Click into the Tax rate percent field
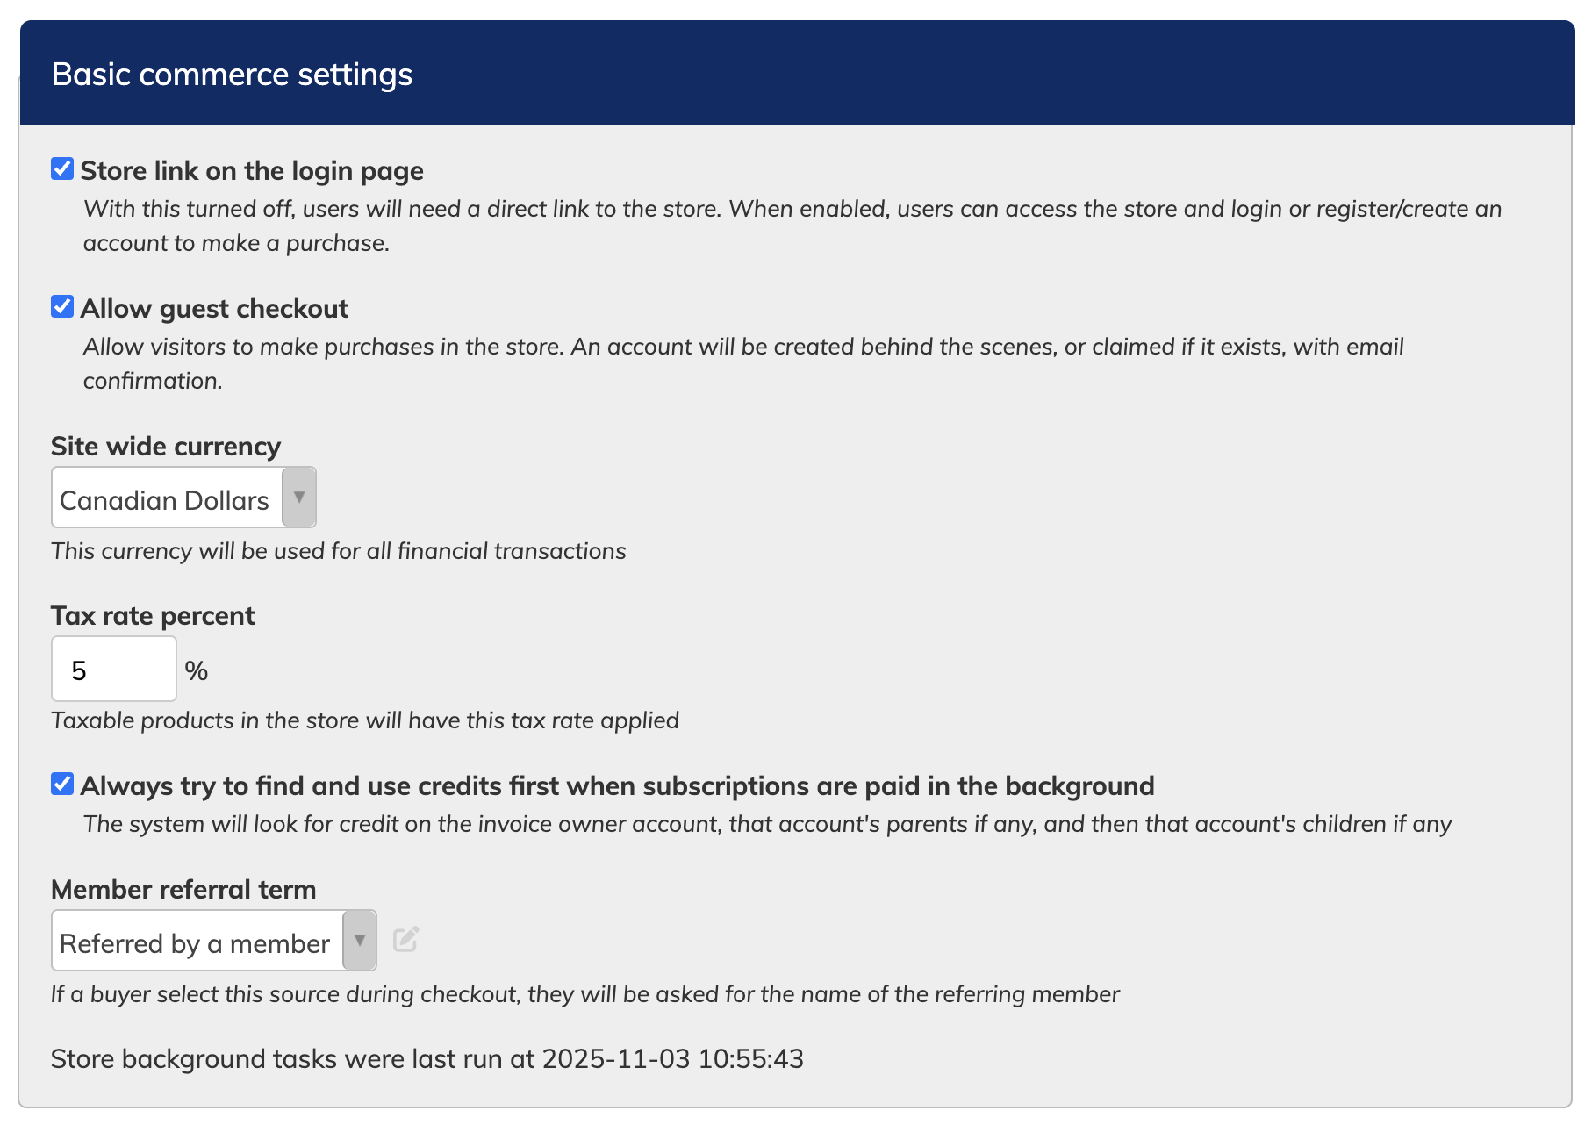 (x=114, y=670)
